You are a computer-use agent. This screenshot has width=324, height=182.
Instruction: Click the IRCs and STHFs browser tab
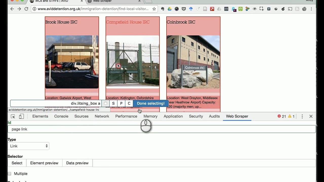point(56,1)
